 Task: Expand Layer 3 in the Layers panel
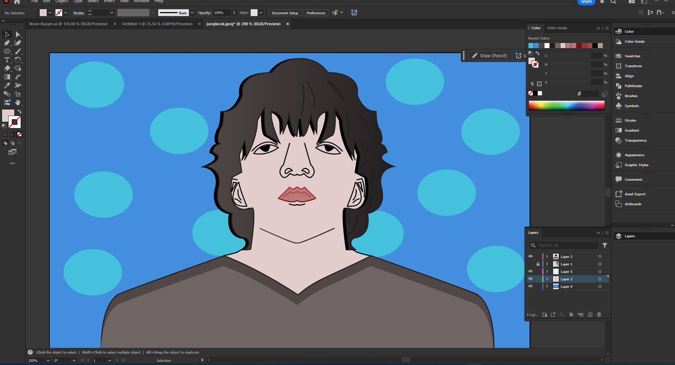click(x=547, y=279)
